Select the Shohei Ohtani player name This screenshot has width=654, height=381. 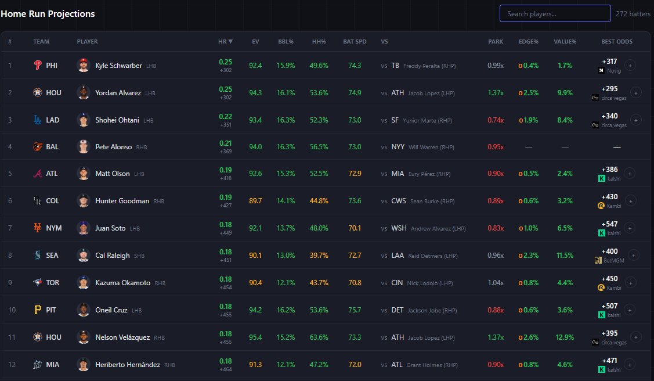tap(117, 120)
